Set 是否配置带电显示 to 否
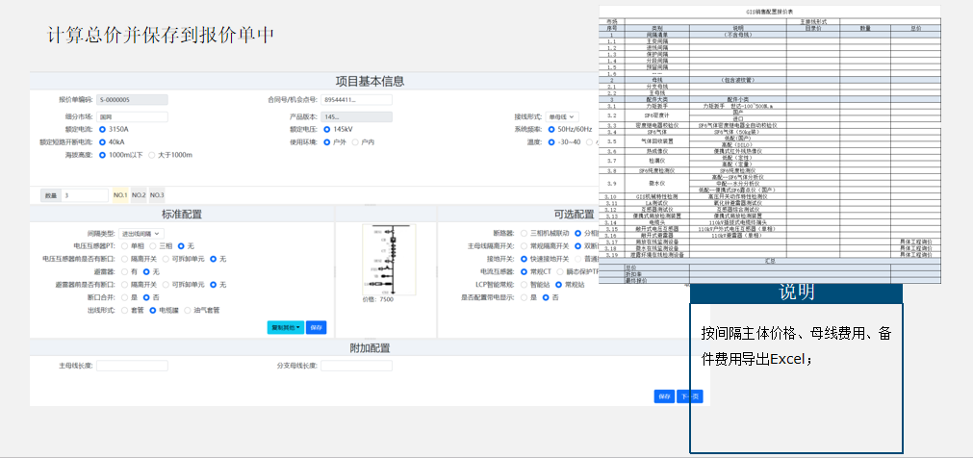The width and height of the screenshot is (973, 458). (546, 297)
